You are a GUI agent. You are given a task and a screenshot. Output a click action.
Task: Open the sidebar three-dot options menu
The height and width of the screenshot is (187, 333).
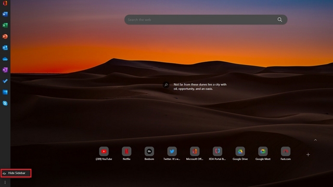coord(5,182)
